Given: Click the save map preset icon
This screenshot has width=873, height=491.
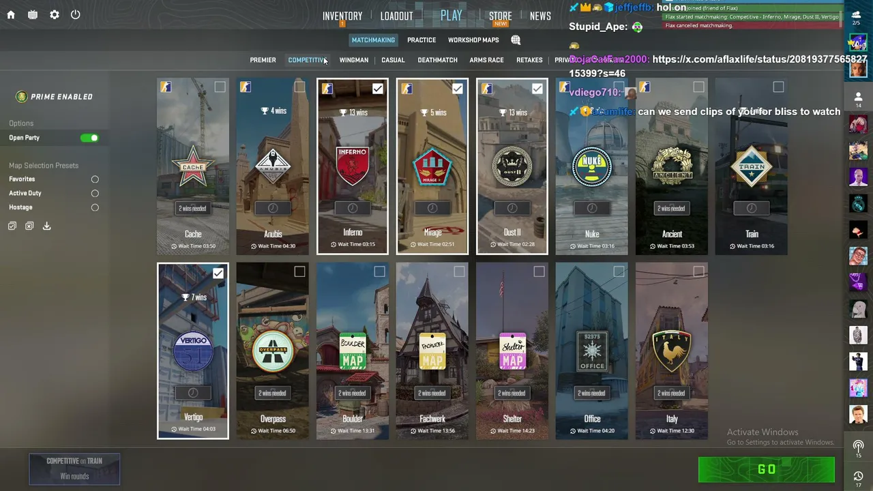Looking at the screenshot, I should (46, 226).
